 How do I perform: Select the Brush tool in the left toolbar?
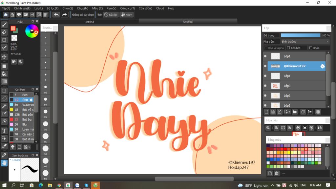[x=4, y=25]
